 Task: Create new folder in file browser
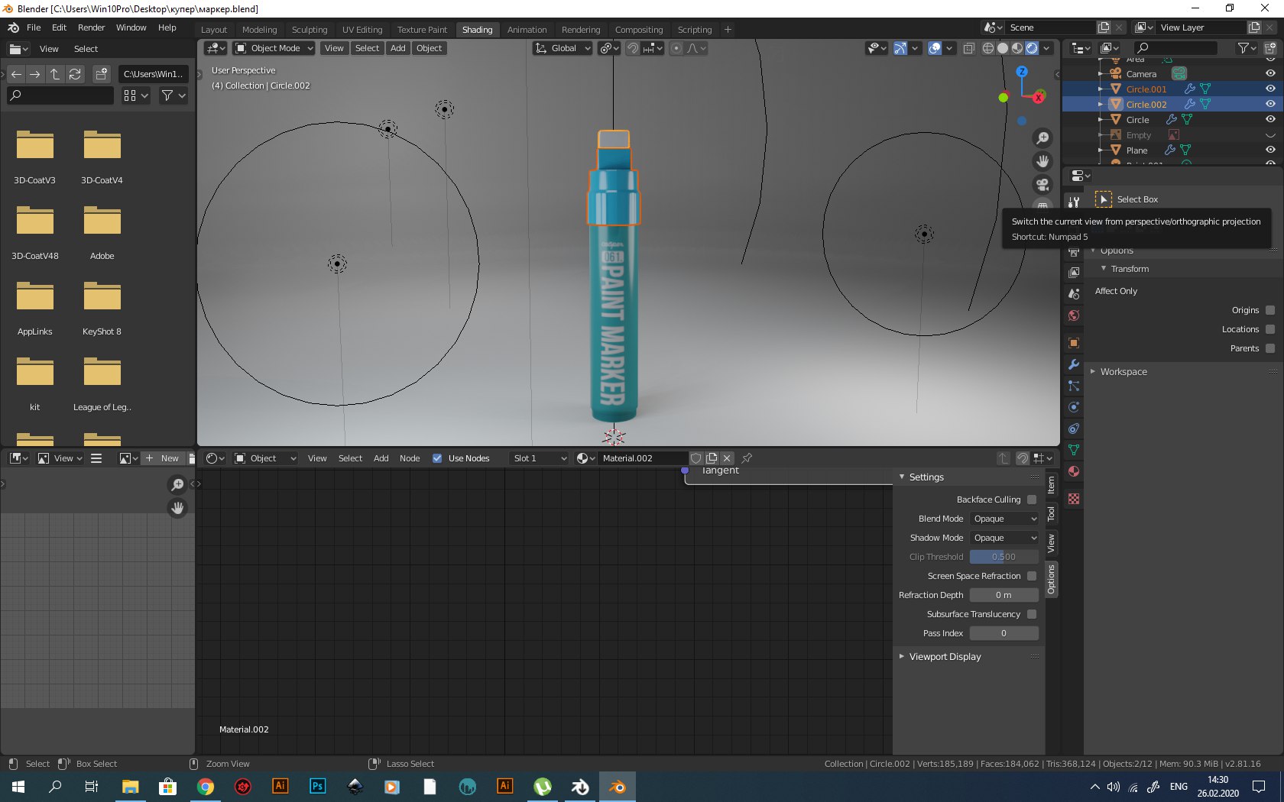click(101, 74)
